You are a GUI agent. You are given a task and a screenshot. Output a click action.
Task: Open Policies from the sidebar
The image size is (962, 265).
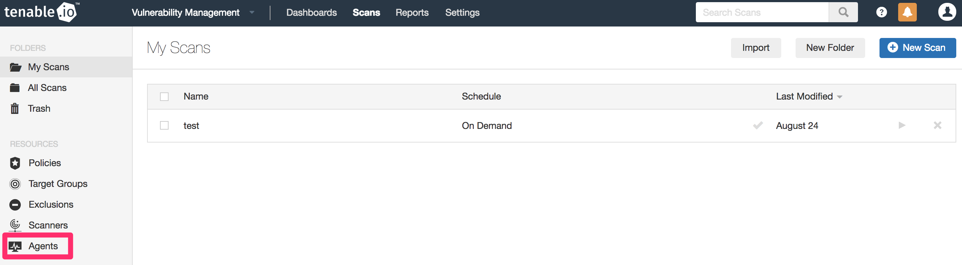tap(44, 163)
